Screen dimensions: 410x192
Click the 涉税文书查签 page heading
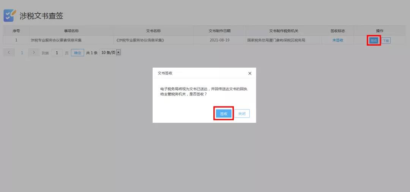coord(41,16)
